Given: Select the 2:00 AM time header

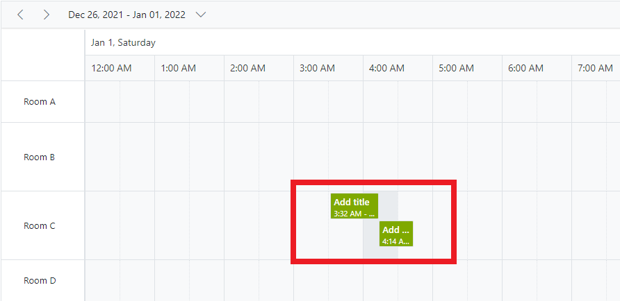Looking at the screenshot, I should pos(247,68).
